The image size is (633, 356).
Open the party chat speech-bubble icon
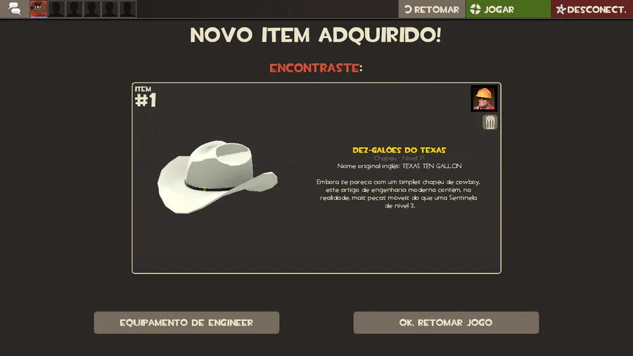point(15,8)
